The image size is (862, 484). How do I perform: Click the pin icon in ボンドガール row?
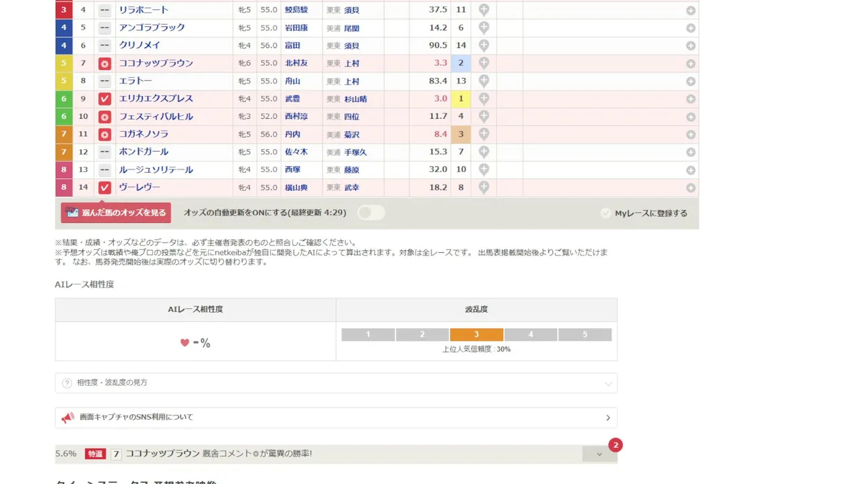click(484, 152)
